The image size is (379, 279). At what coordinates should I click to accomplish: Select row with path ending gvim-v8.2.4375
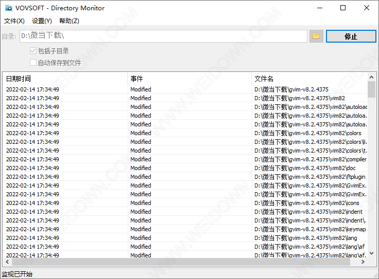[185, 89]
